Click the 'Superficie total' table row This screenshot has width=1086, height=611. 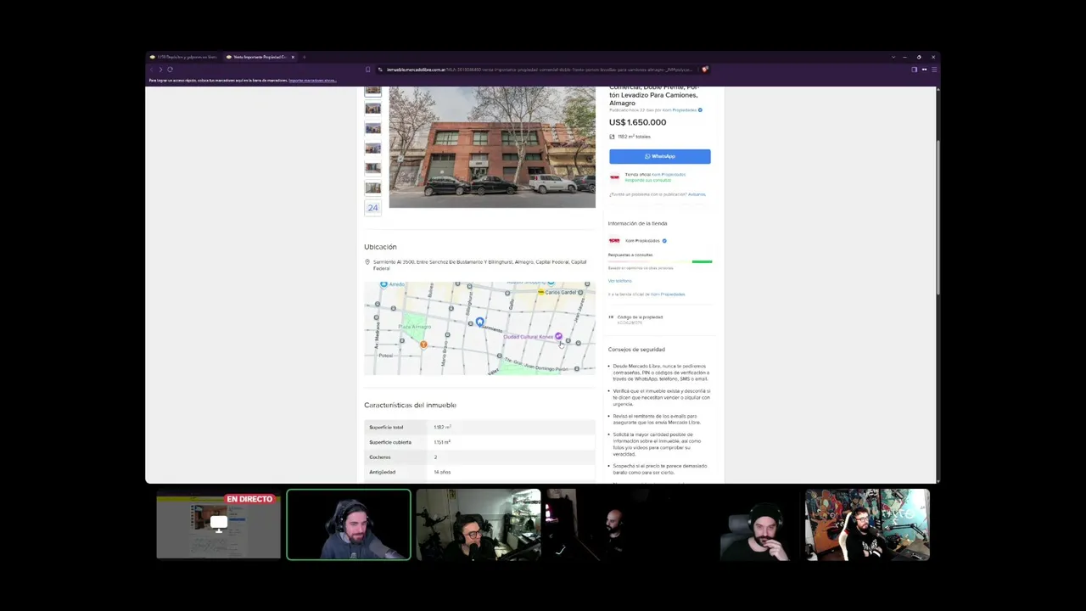479,427
